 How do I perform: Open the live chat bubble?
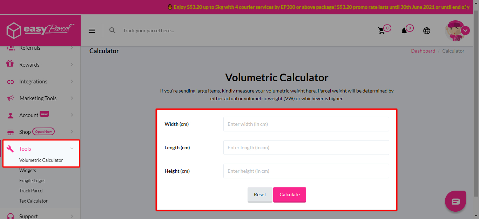(x=455, y=201)
